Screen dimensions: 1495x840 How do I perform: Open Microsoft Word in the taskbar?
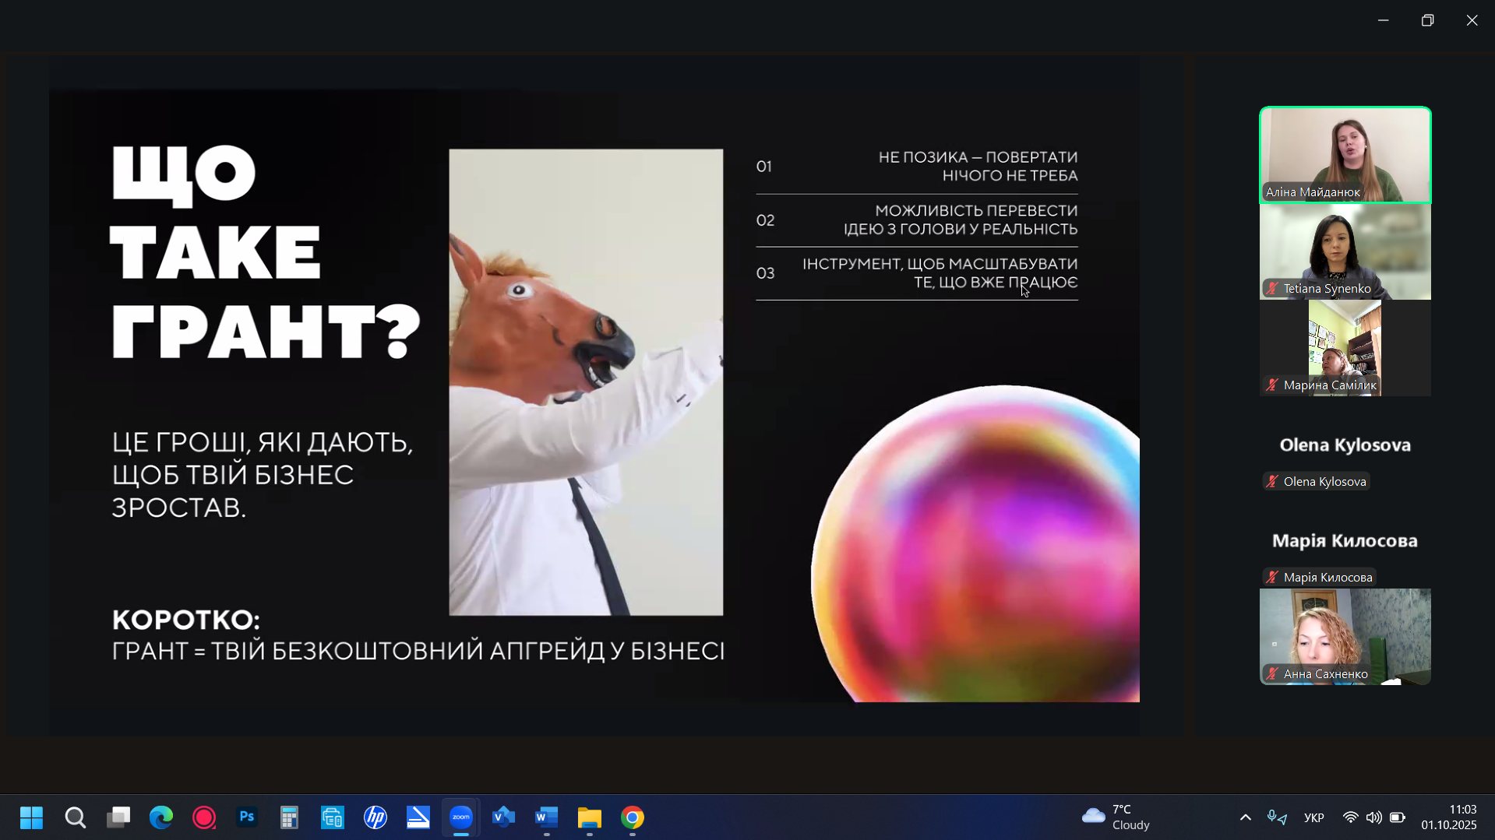point(547,817)
